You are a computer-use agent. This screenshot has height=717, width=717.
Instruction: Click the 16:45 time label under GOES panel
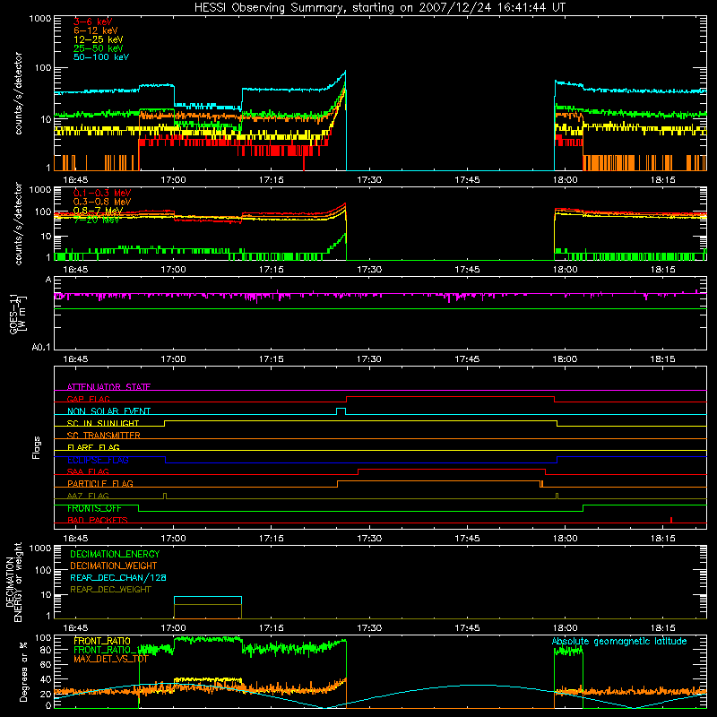pyautogui.click(x=75, y=359)
